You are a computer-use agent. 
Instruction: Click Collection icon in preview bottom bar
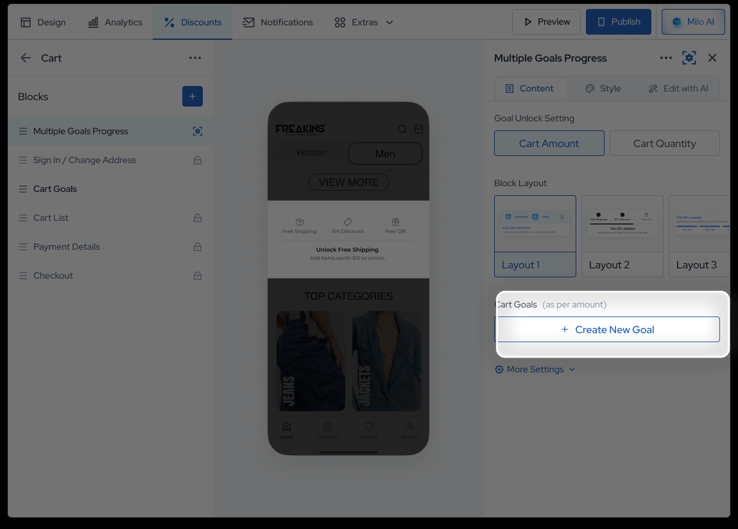pyautogui.click(x=327, y=426)
